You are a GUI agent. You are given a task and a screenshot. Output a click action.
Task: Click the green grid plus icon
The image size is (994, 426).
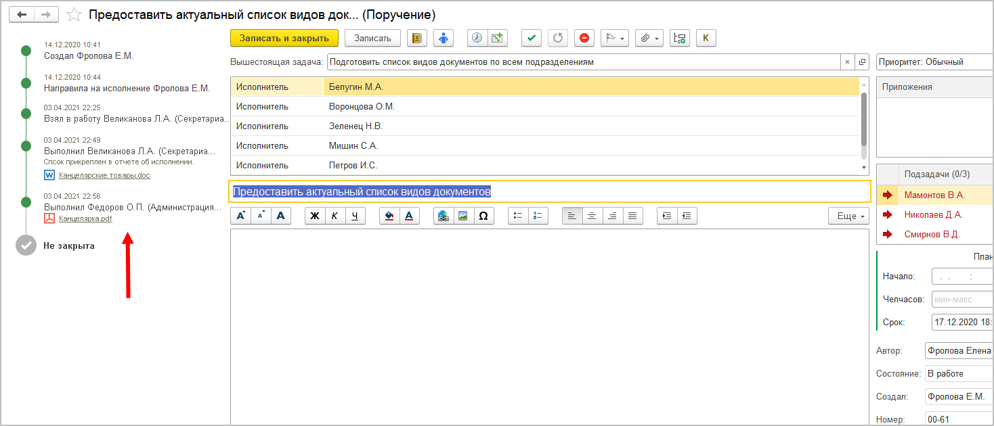(498, 38)
